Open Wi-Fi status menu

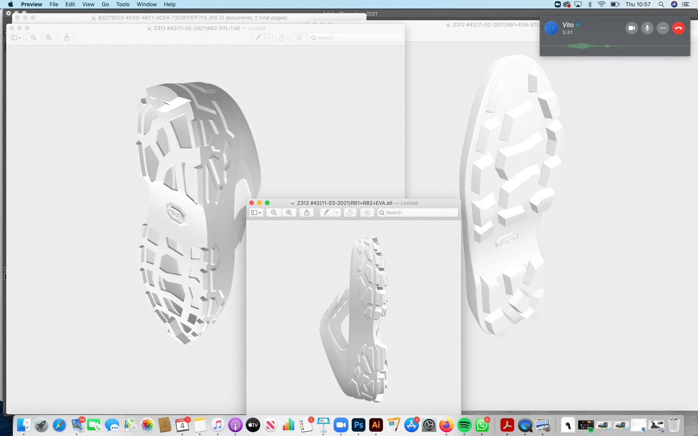click(x=601, y=4)
